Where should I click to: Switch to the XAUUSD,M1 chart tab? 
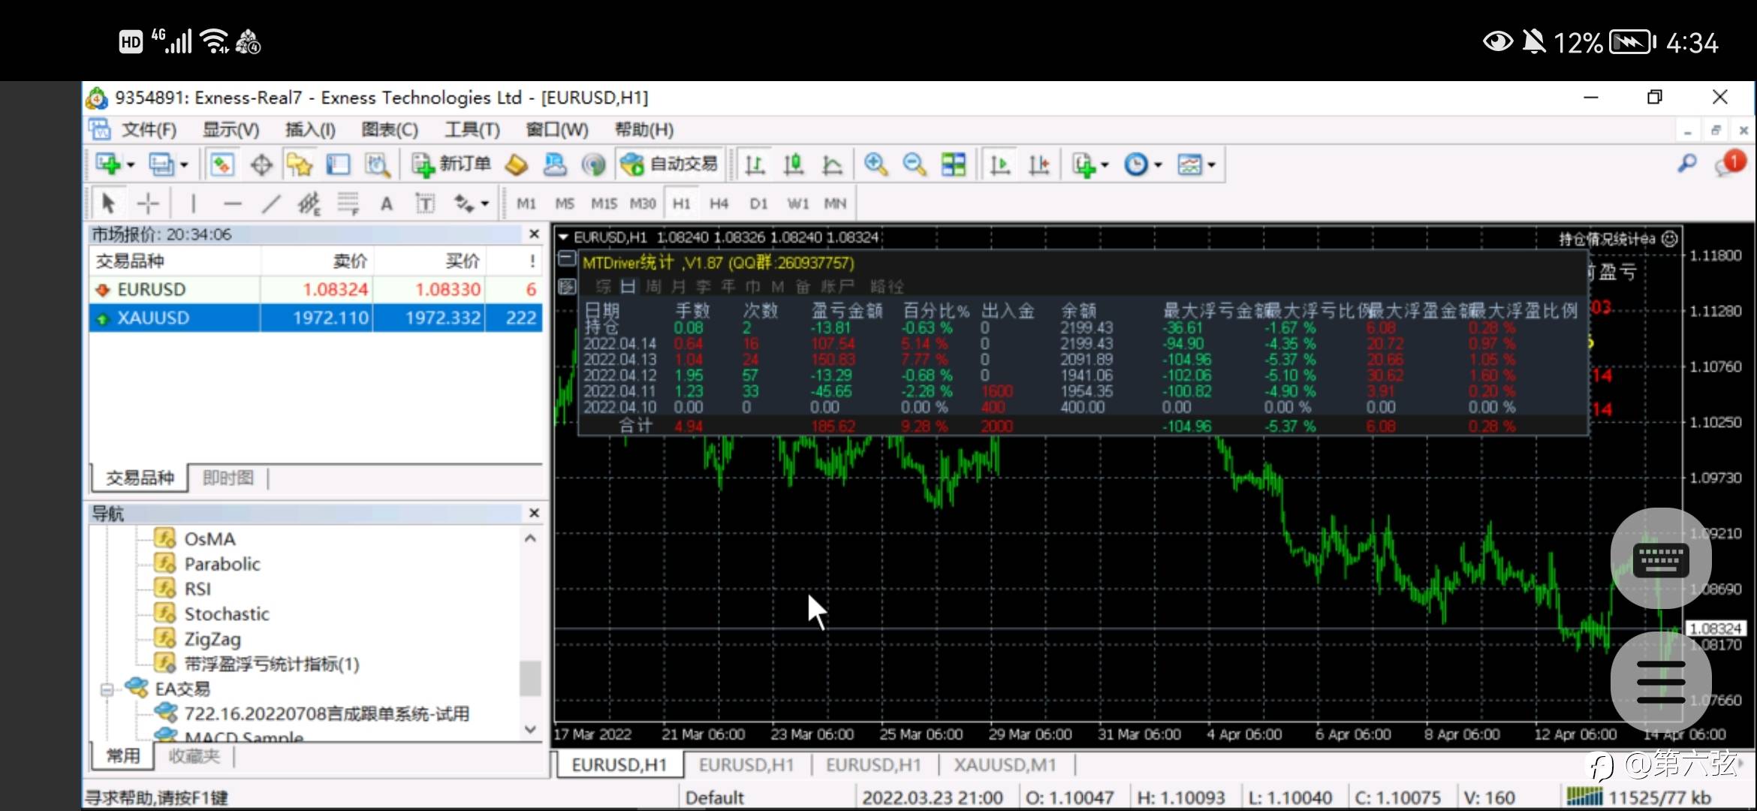pyautogui.click(x=1005, y=764)
